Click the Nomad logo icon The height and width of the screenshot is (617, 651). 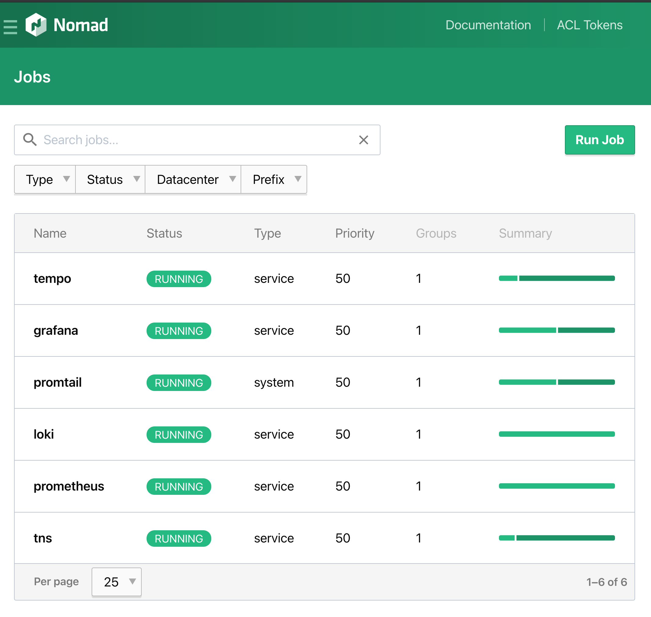coord(36,25)
